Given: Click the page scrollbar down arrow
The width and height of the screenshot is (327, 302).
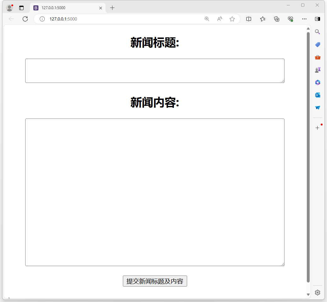Looking at the screenshot, I should [308, 294].
